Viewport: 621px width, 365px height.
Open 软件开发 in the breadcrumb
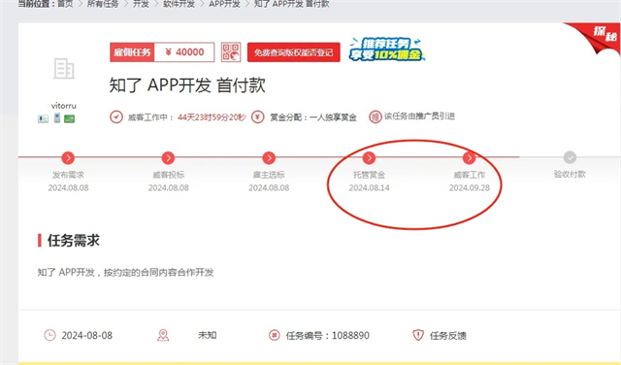pos(179,4)
